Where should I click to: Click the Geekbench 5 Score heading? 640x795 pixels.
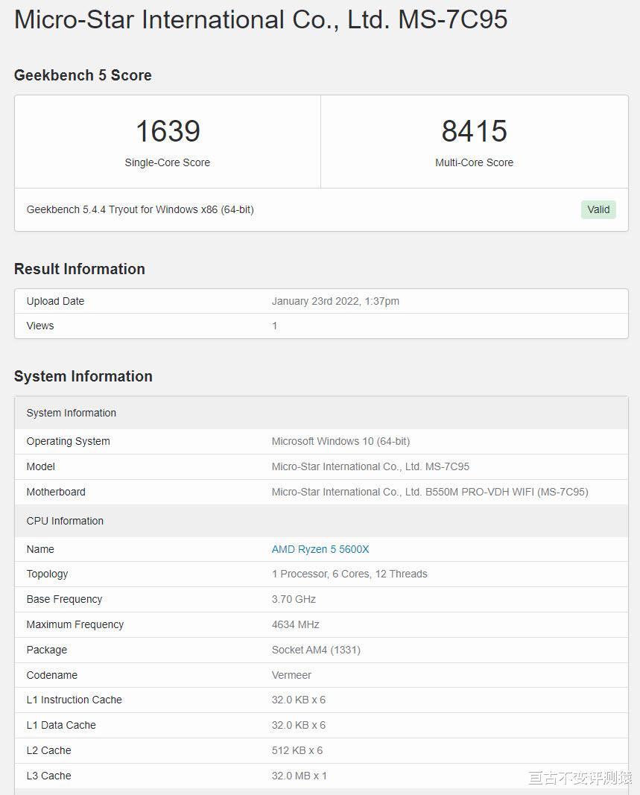pyautogui.click(x=83, y=75)
